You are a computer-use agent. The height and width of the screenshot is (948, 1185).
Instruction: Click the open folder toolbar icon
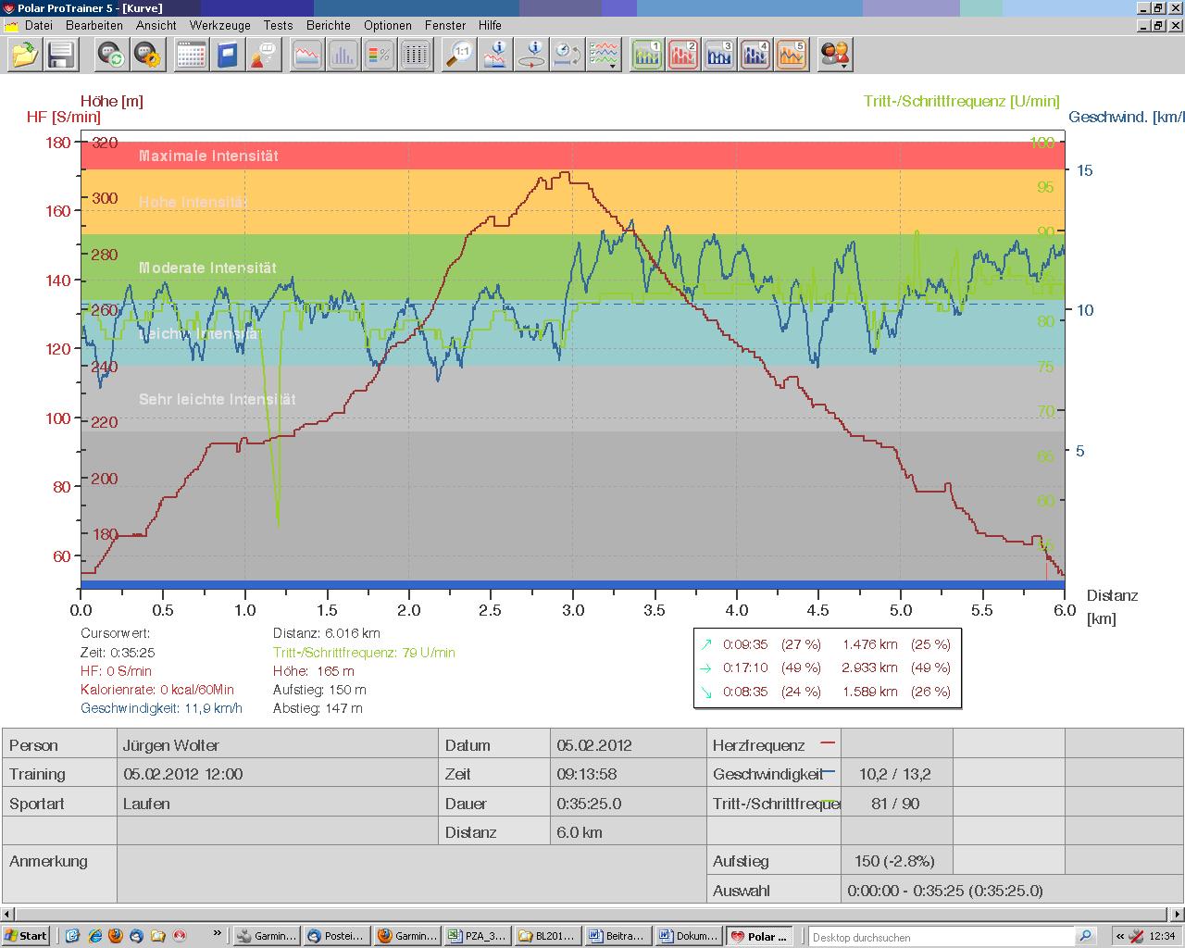(x=25, y=56)
